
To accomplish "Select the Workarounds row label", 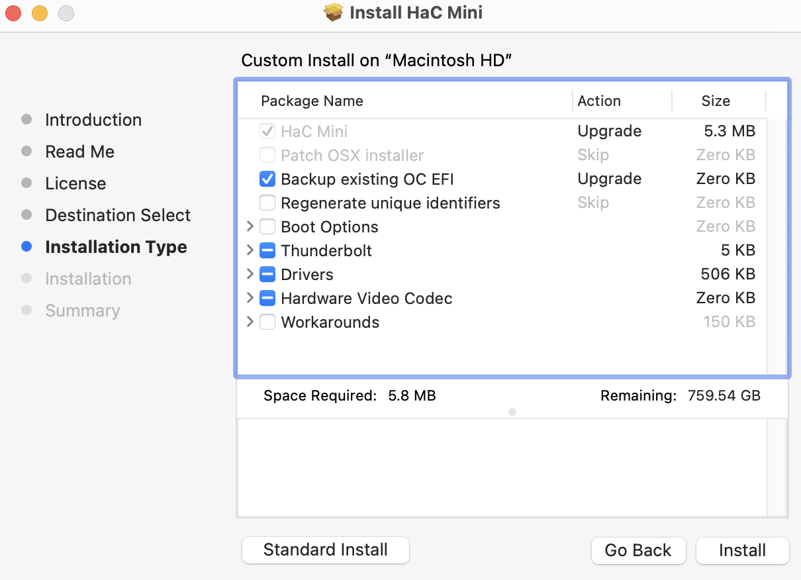I will point(330,322).
